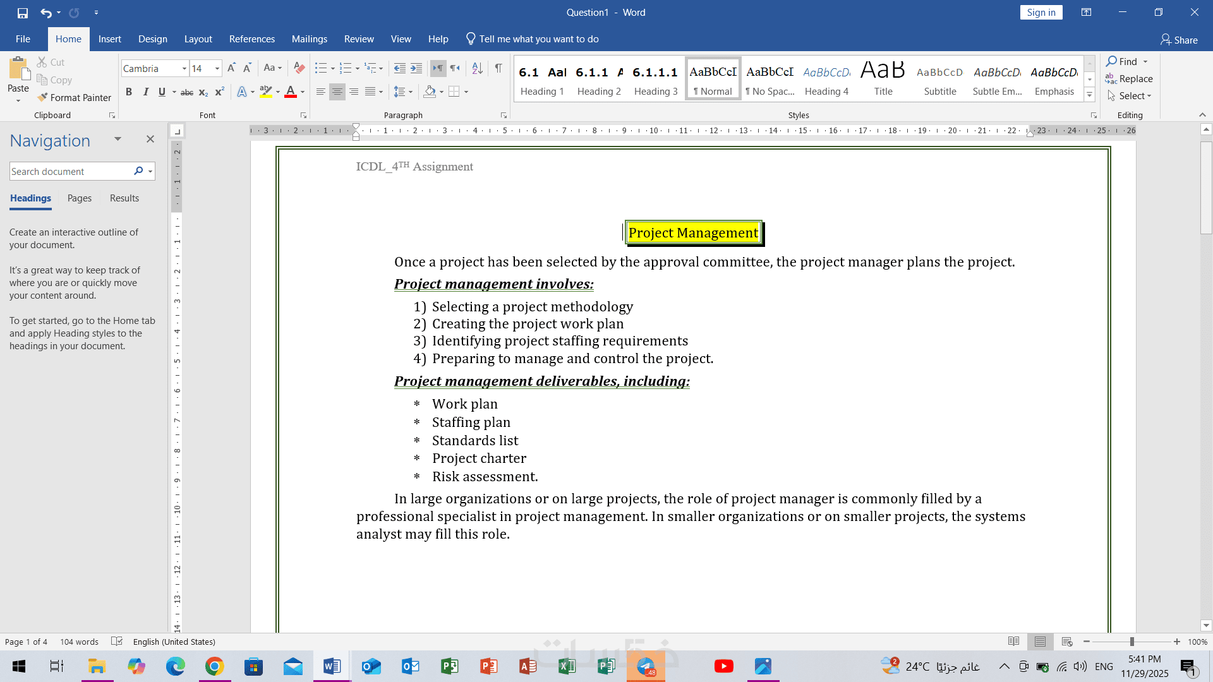Toggle Show/Hide paragraph marks

498,68
